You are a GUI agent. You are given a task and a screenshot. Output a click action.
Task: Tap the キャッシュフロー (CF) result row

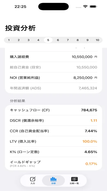(53, 110)
